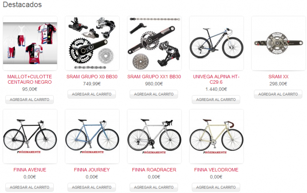Add UNIVEGA ALPINA HT-C29.6 to cart
Image resolution: width=307 pixels, height=193 pixels.
click(216, 99)
